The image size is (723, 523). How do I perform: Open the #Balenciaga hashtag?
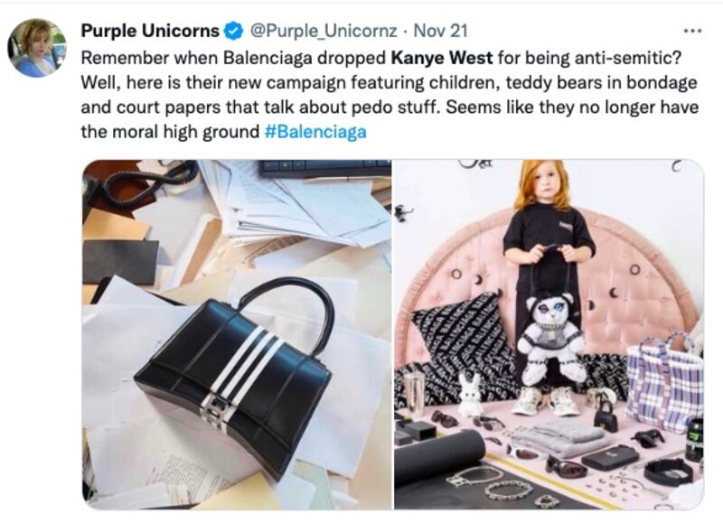click(x=315, y=132)
